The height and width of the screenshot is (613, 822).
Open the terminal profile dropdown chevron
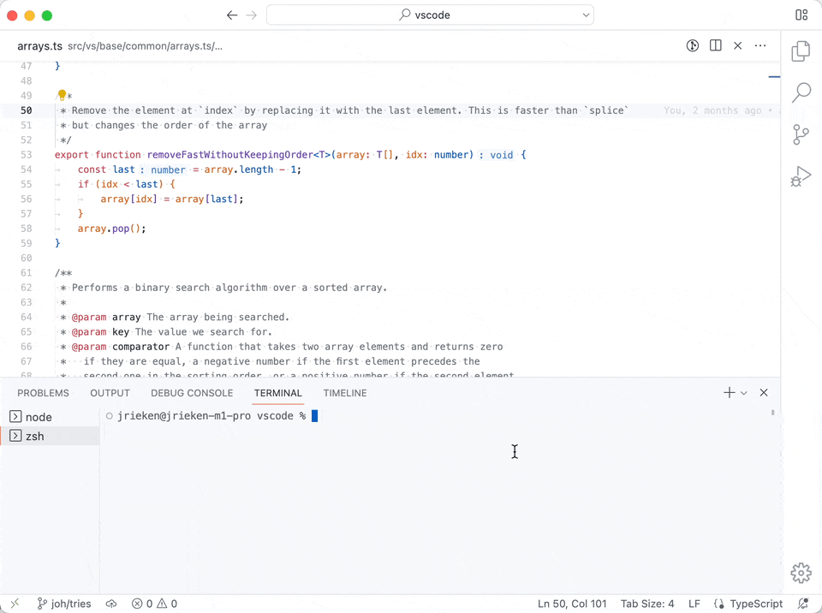(742, 393)
